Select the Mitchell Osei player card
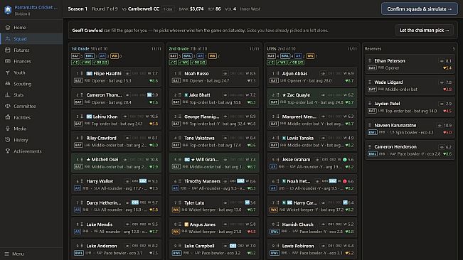Viewport: 463px width, 260px height. (116, 163)
